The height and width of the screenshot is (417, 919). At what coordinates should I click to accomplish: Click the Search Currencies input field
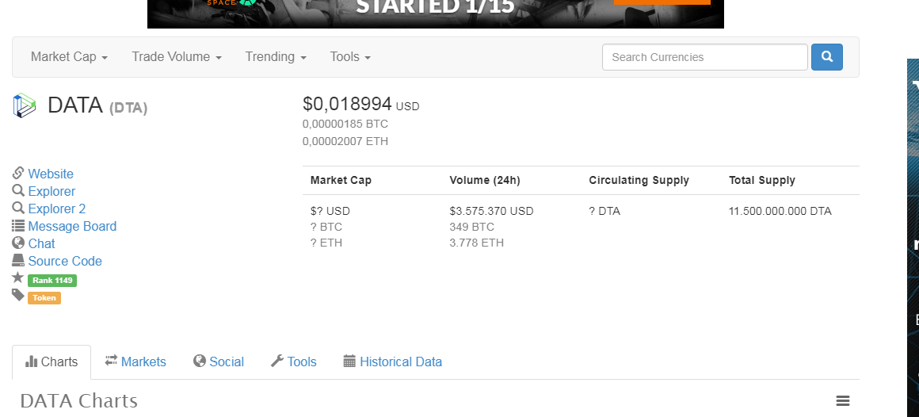point(704,57)
